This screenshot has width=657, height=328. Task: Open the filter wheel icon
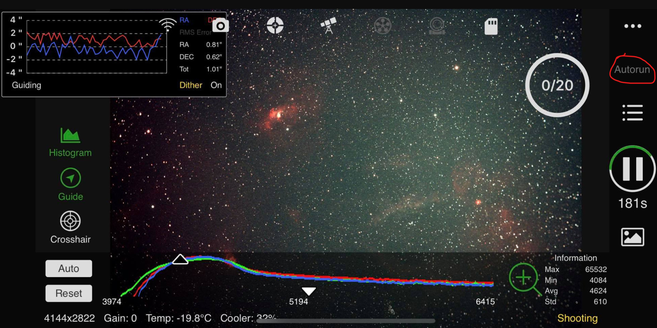click(x=383, y=26)
